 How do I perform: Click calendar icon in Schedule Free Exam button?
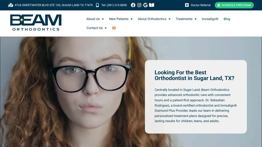219,5
